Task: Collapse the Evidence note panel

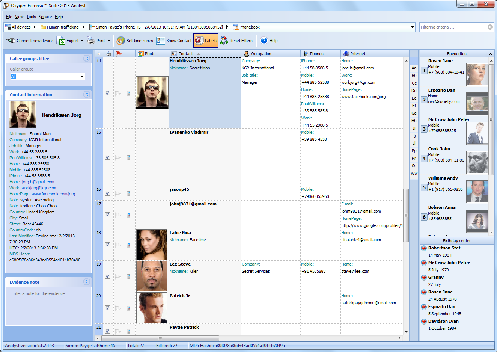Action: 87,282
